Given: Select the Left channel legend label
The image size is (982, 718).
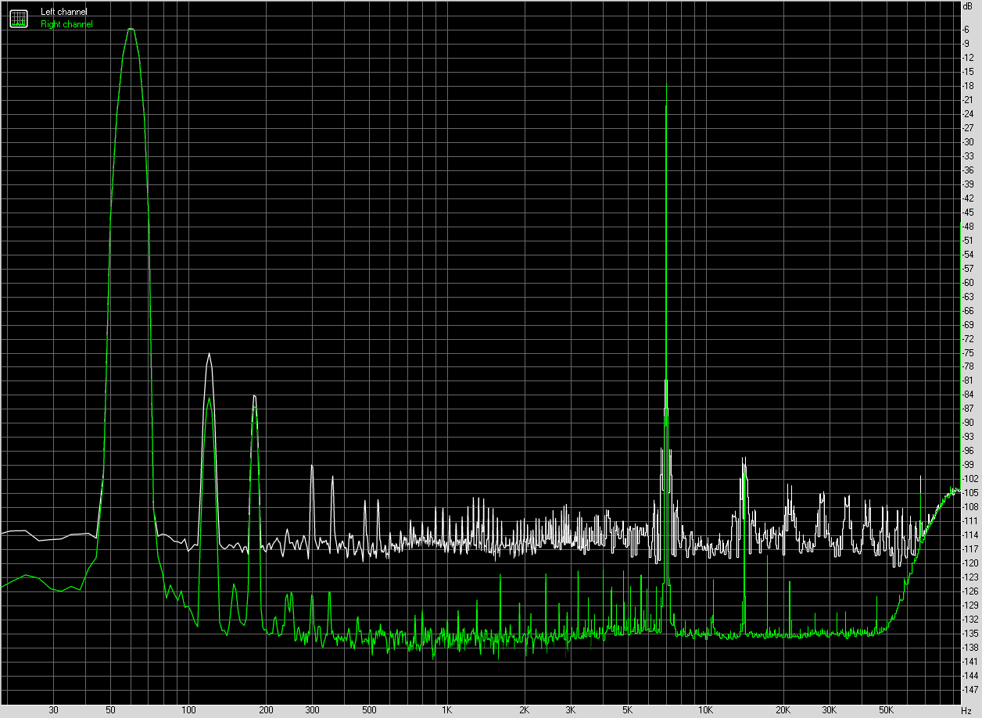Looking at the screenshot, I should coord(64,12).
